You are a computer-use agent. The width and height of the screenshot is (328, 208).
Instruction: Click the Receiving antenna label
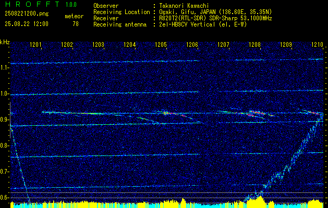120,24
